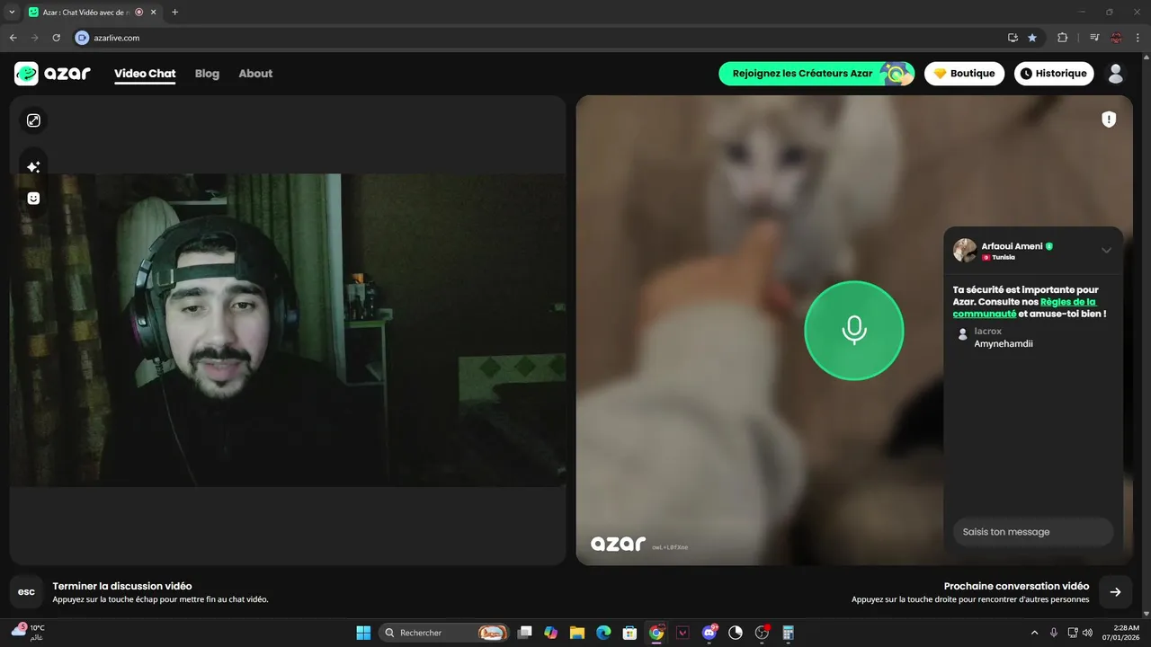Open the Boutique shop
The image size is (1151, 647).
[x=964, y=74]
